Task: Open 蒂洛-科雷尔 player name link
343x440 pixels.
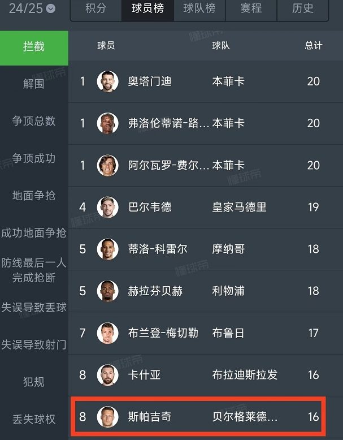Action: [x=158, y=249]
